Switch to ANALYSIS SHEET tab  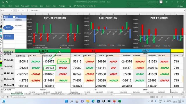[x=74, y=94]
